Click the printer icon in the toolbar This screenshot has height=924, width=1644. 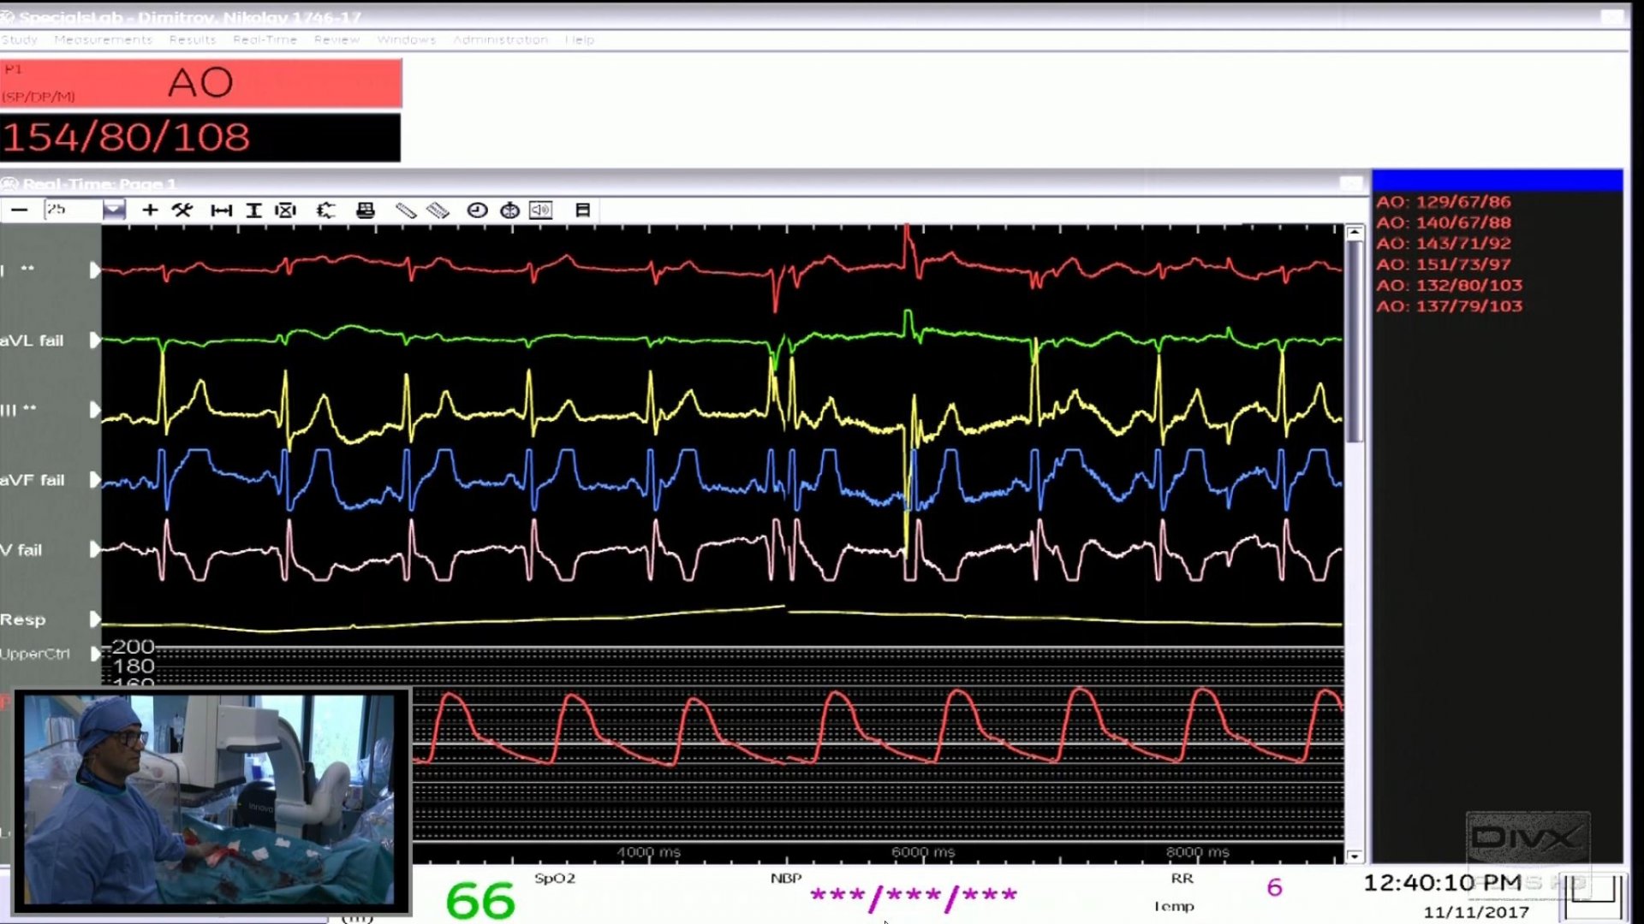pos(366,210)
